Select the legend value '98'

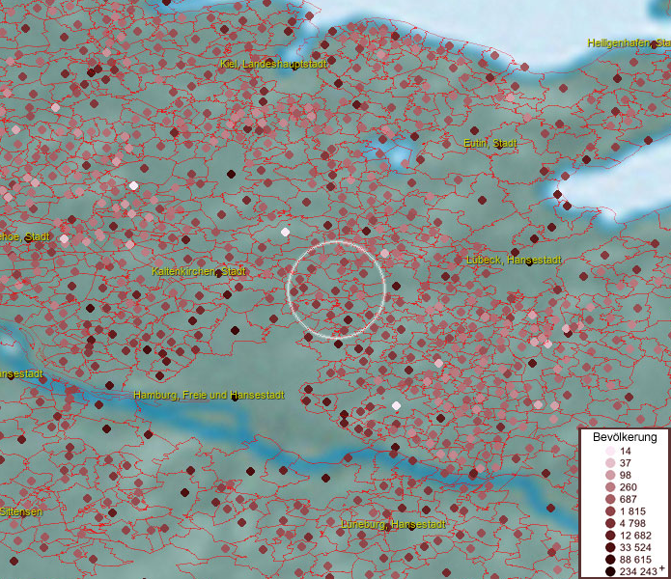click(x=626, y=475)
